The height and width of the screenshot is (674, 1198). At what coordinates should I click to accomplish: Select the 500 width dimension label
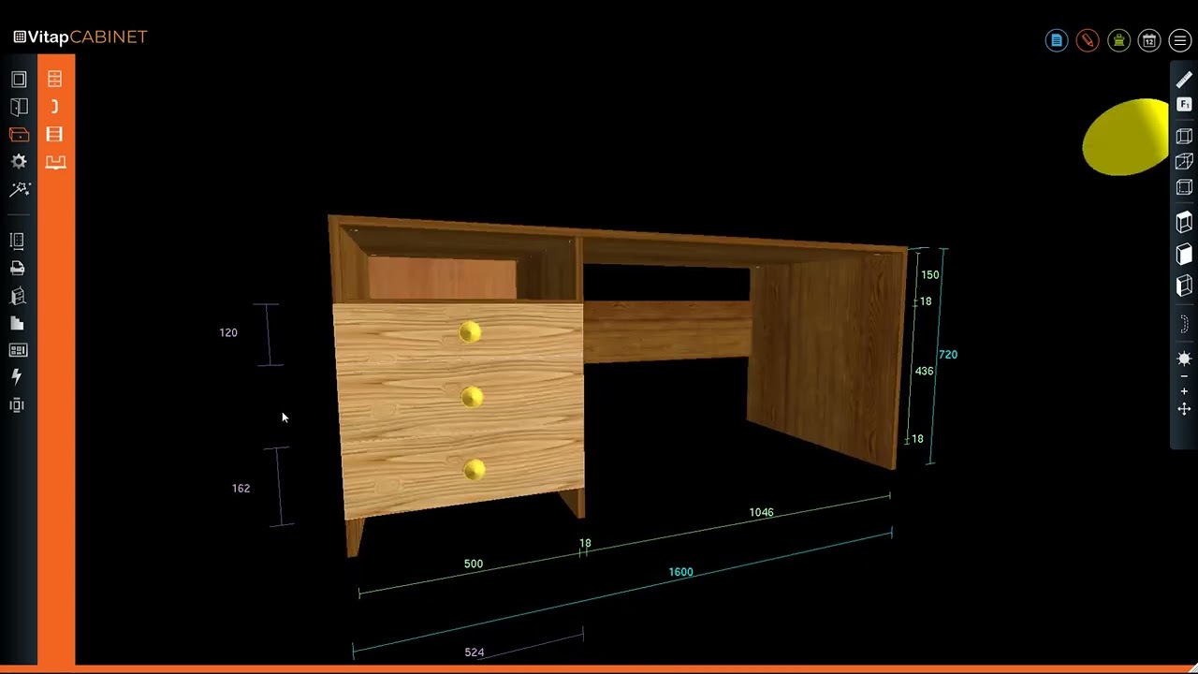pos(474,564)
